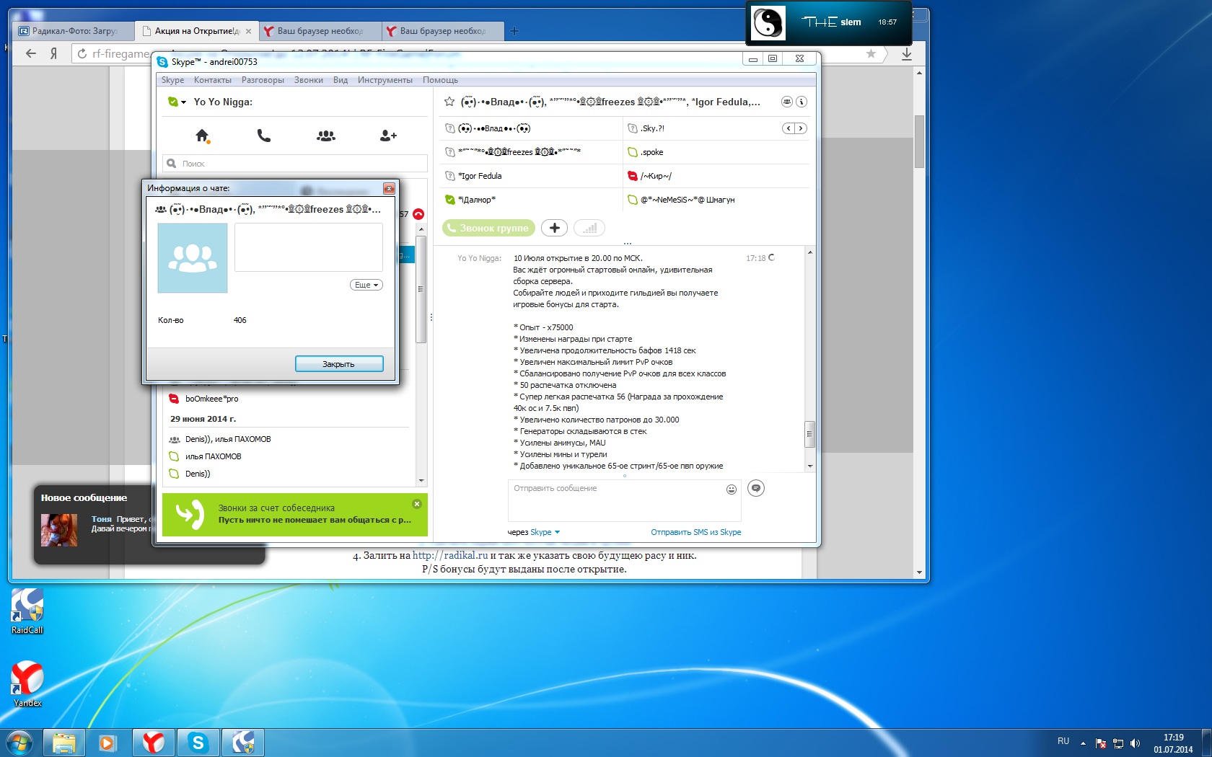
Task: Open Вид menu
Action: click(341, 80)
